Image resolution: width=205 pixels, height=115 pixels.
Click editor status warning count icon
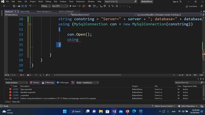coord(28,75)
